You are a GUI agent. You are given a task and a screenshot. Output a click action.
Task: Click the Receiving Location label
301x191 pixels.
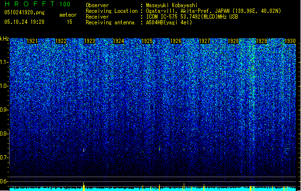pyautogui.click(x=111, y=11)
